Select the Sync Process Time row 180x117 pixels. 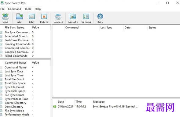coord(25,99)
